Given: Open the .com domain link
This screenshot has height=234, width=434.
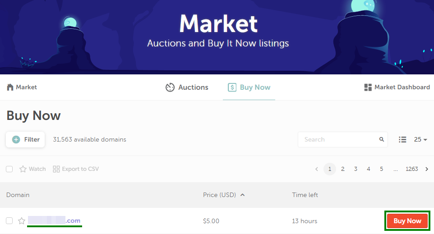Looking at the screenshot, I should [54, 220].
